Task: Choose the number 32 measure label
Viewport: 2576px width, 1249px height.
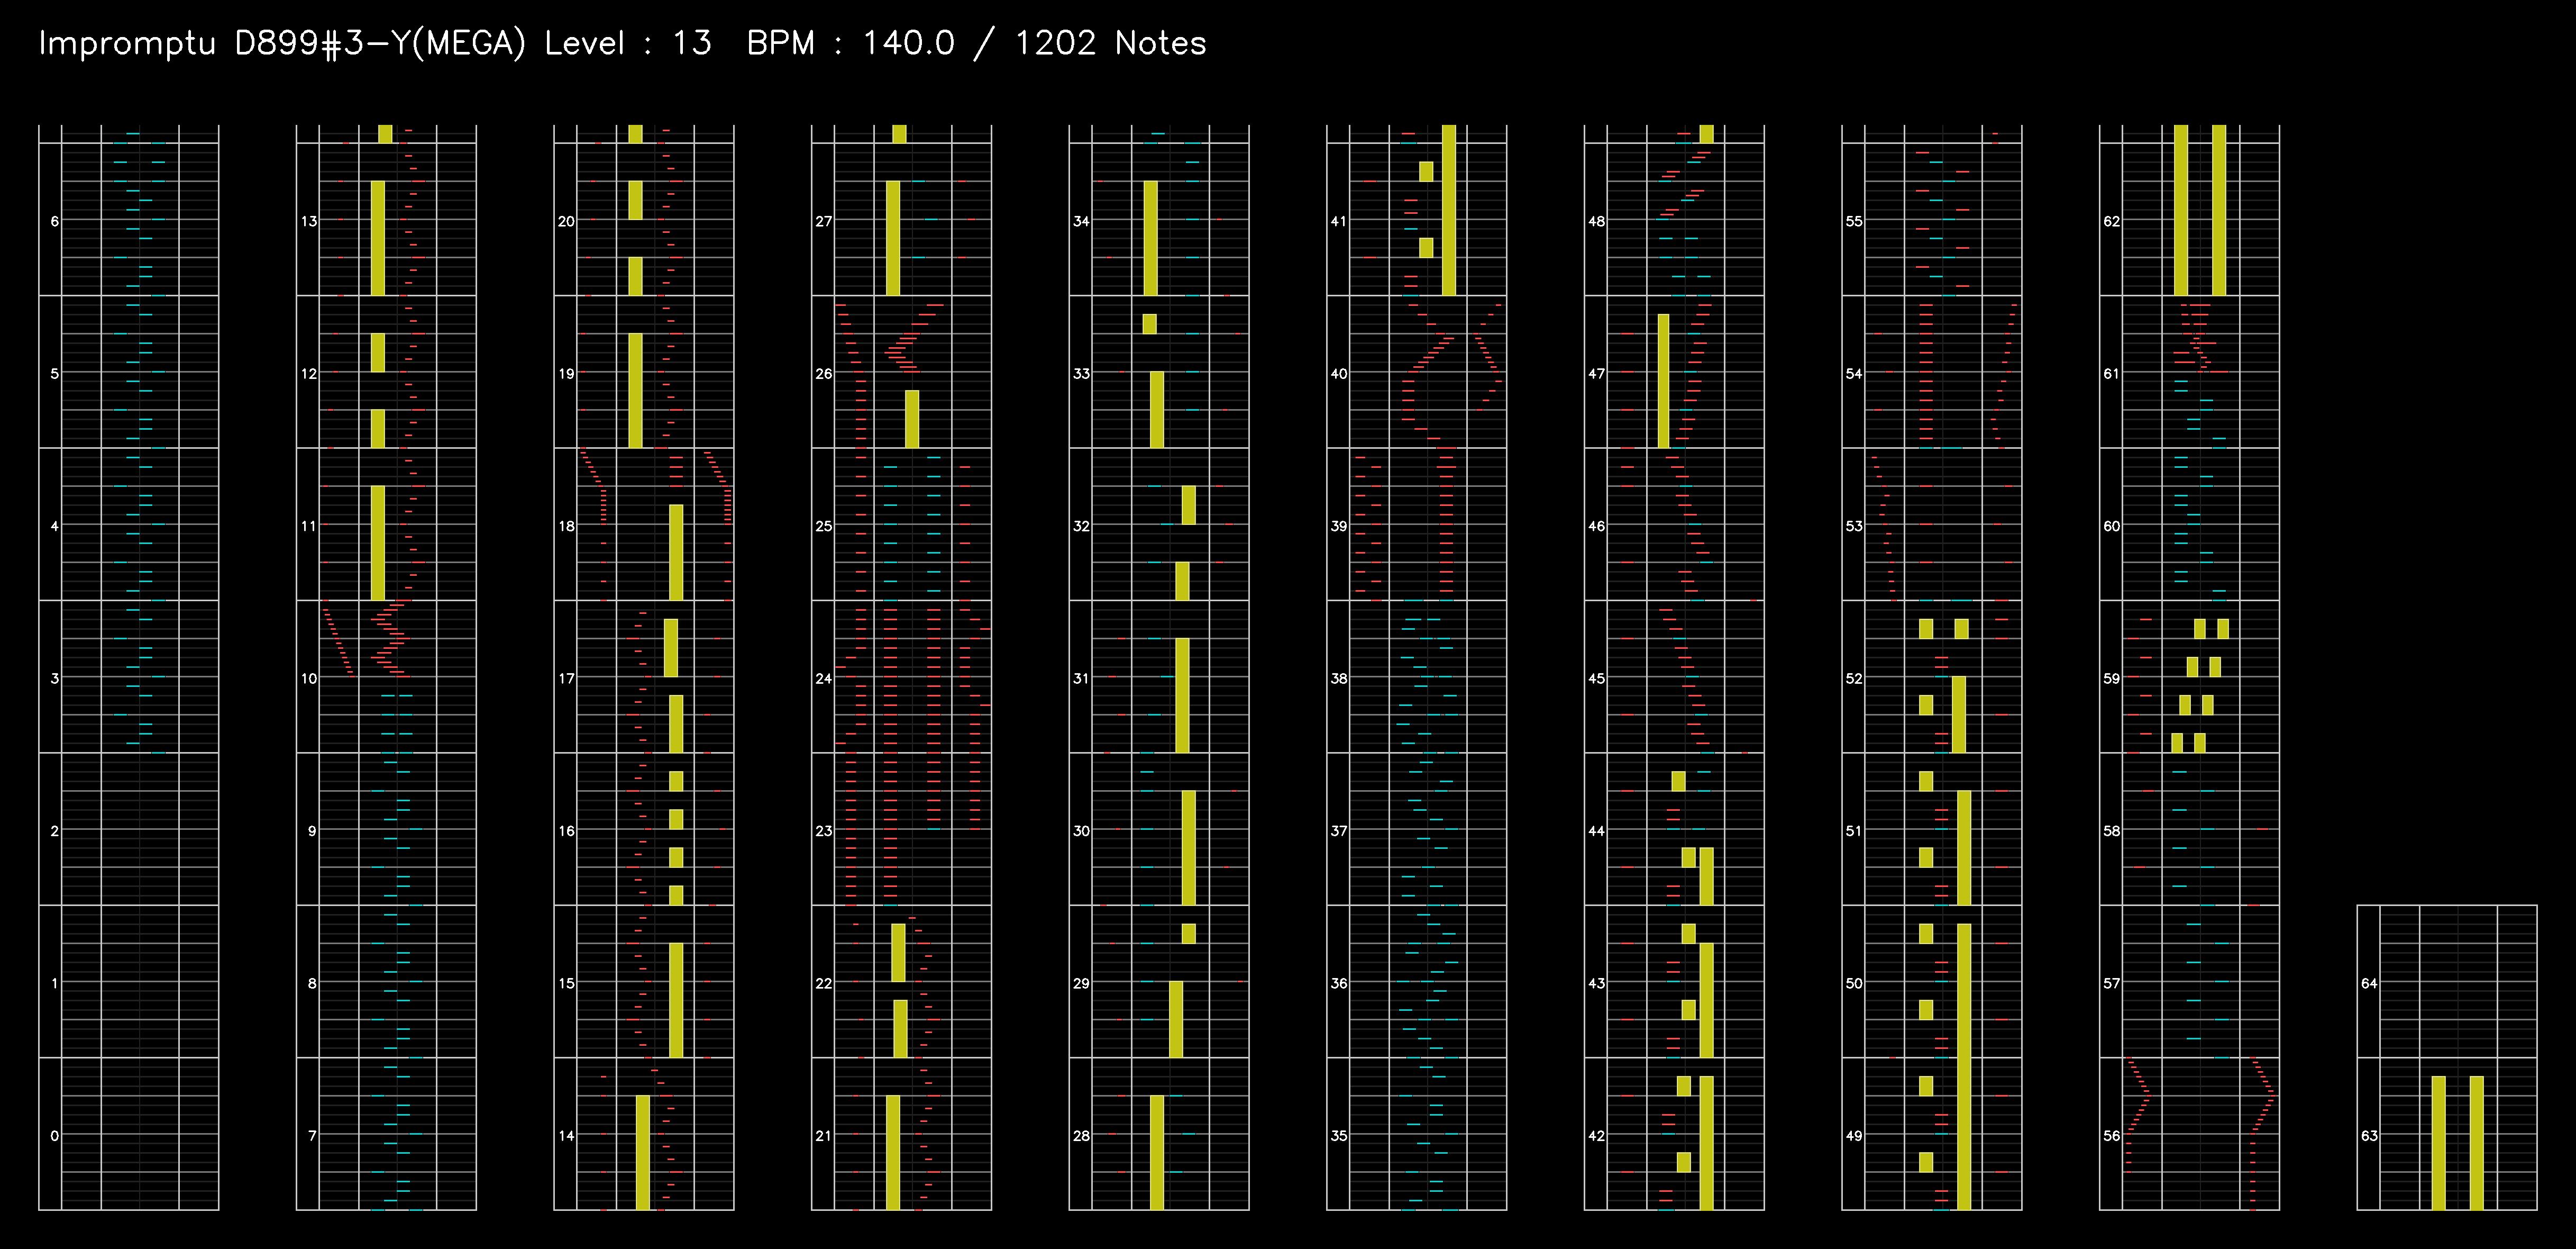Action: [x=1081, y=526]
